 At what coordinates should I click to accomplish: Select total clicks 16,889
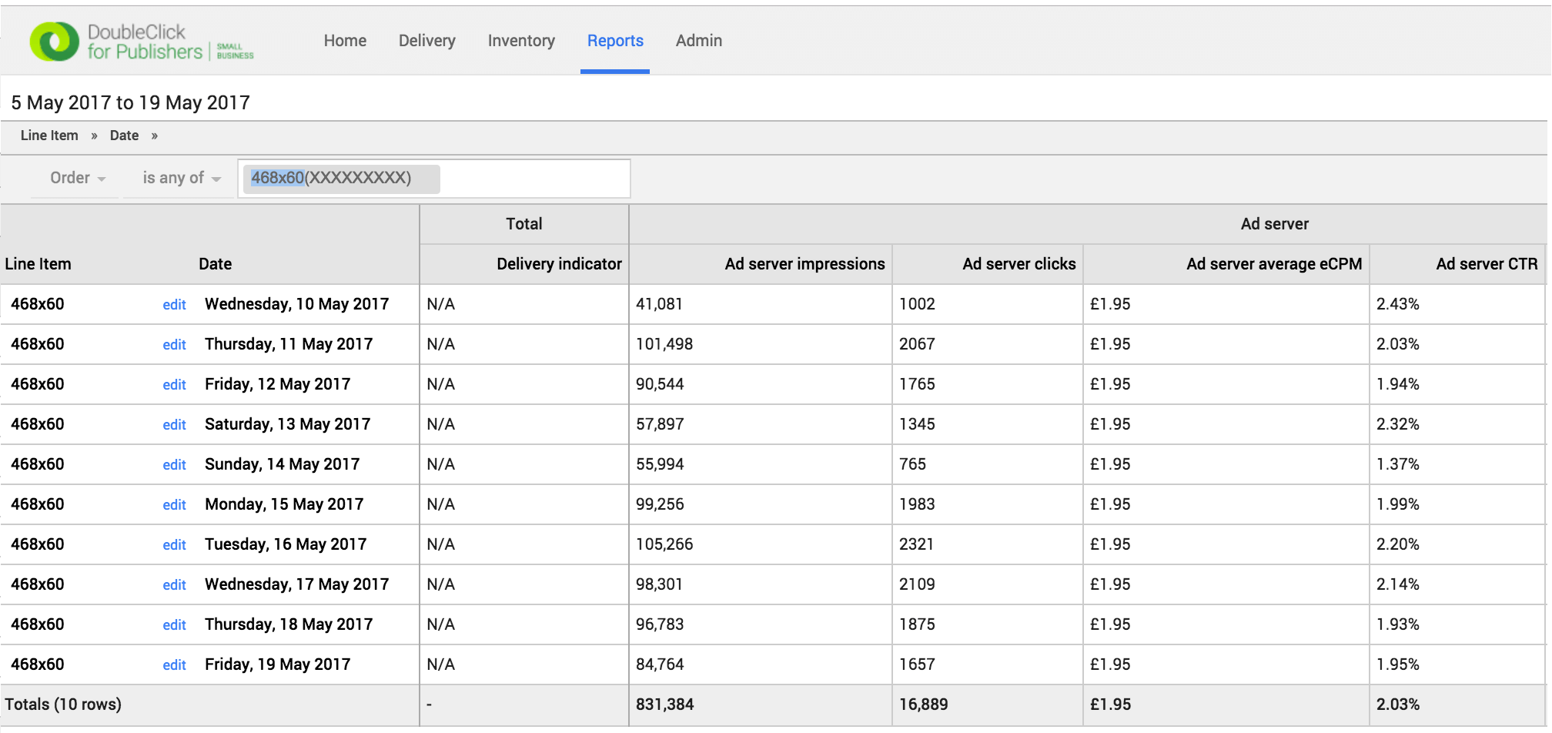click(923, 705)
